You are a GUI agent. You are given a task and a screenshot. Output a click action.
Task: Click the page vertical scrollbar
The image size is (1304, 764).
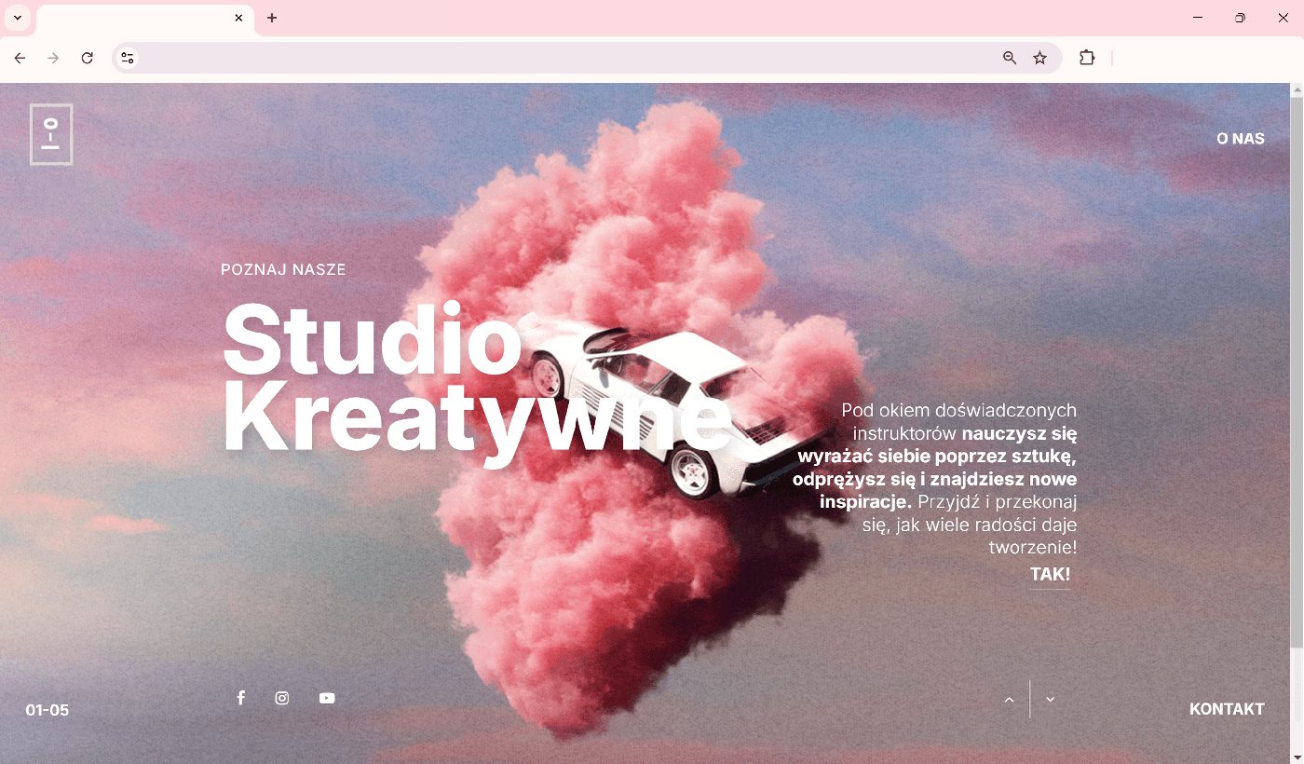(x=1297, y=423)
